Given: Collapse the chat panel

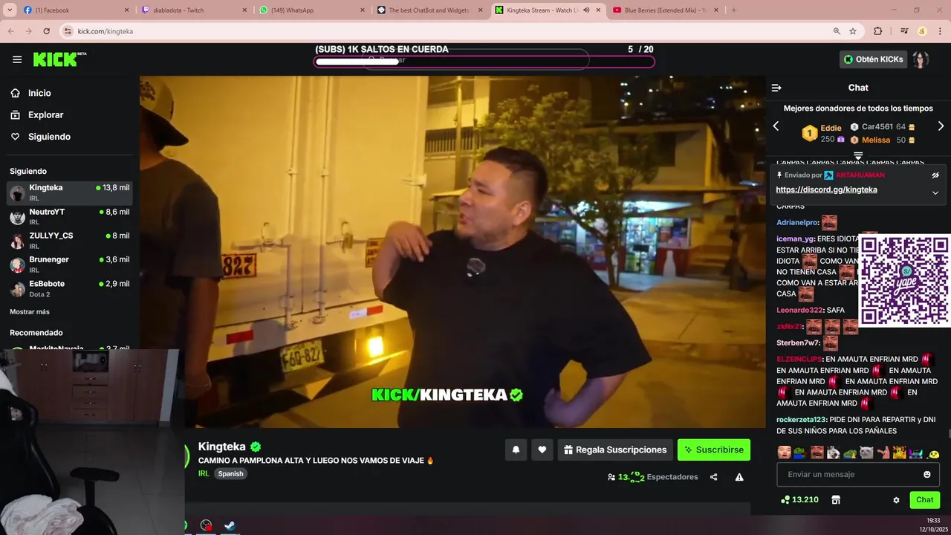Looking at the screenshot, I should tap(776, 88).
